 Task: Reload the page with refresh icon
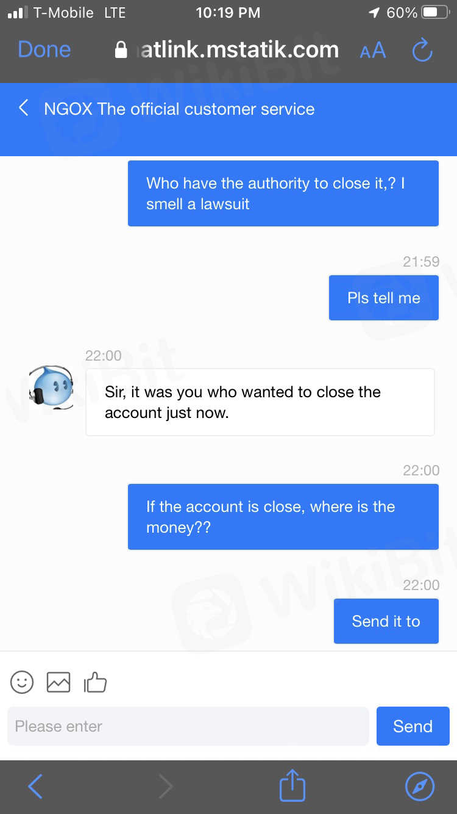click(422, 50)
